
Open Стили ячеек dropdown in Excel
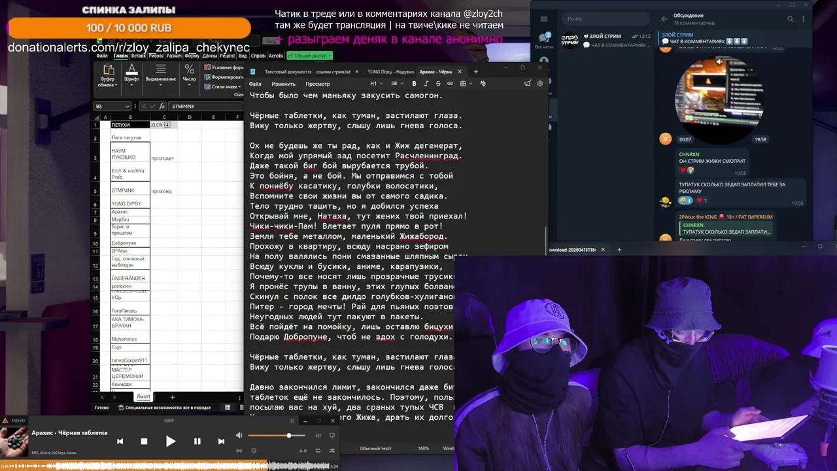(x=223, y=86)
